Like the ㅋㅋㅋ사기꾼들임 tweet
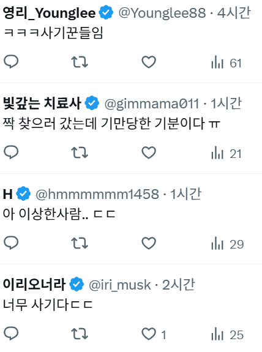 click(x=149, y=62)
